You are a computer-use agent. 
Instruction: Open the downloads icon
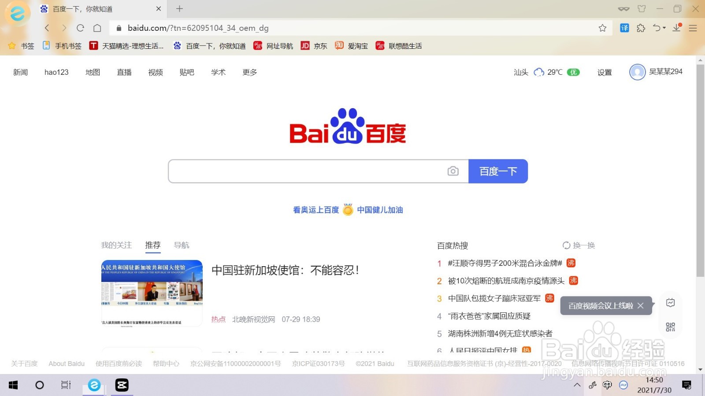click(677, 28)
